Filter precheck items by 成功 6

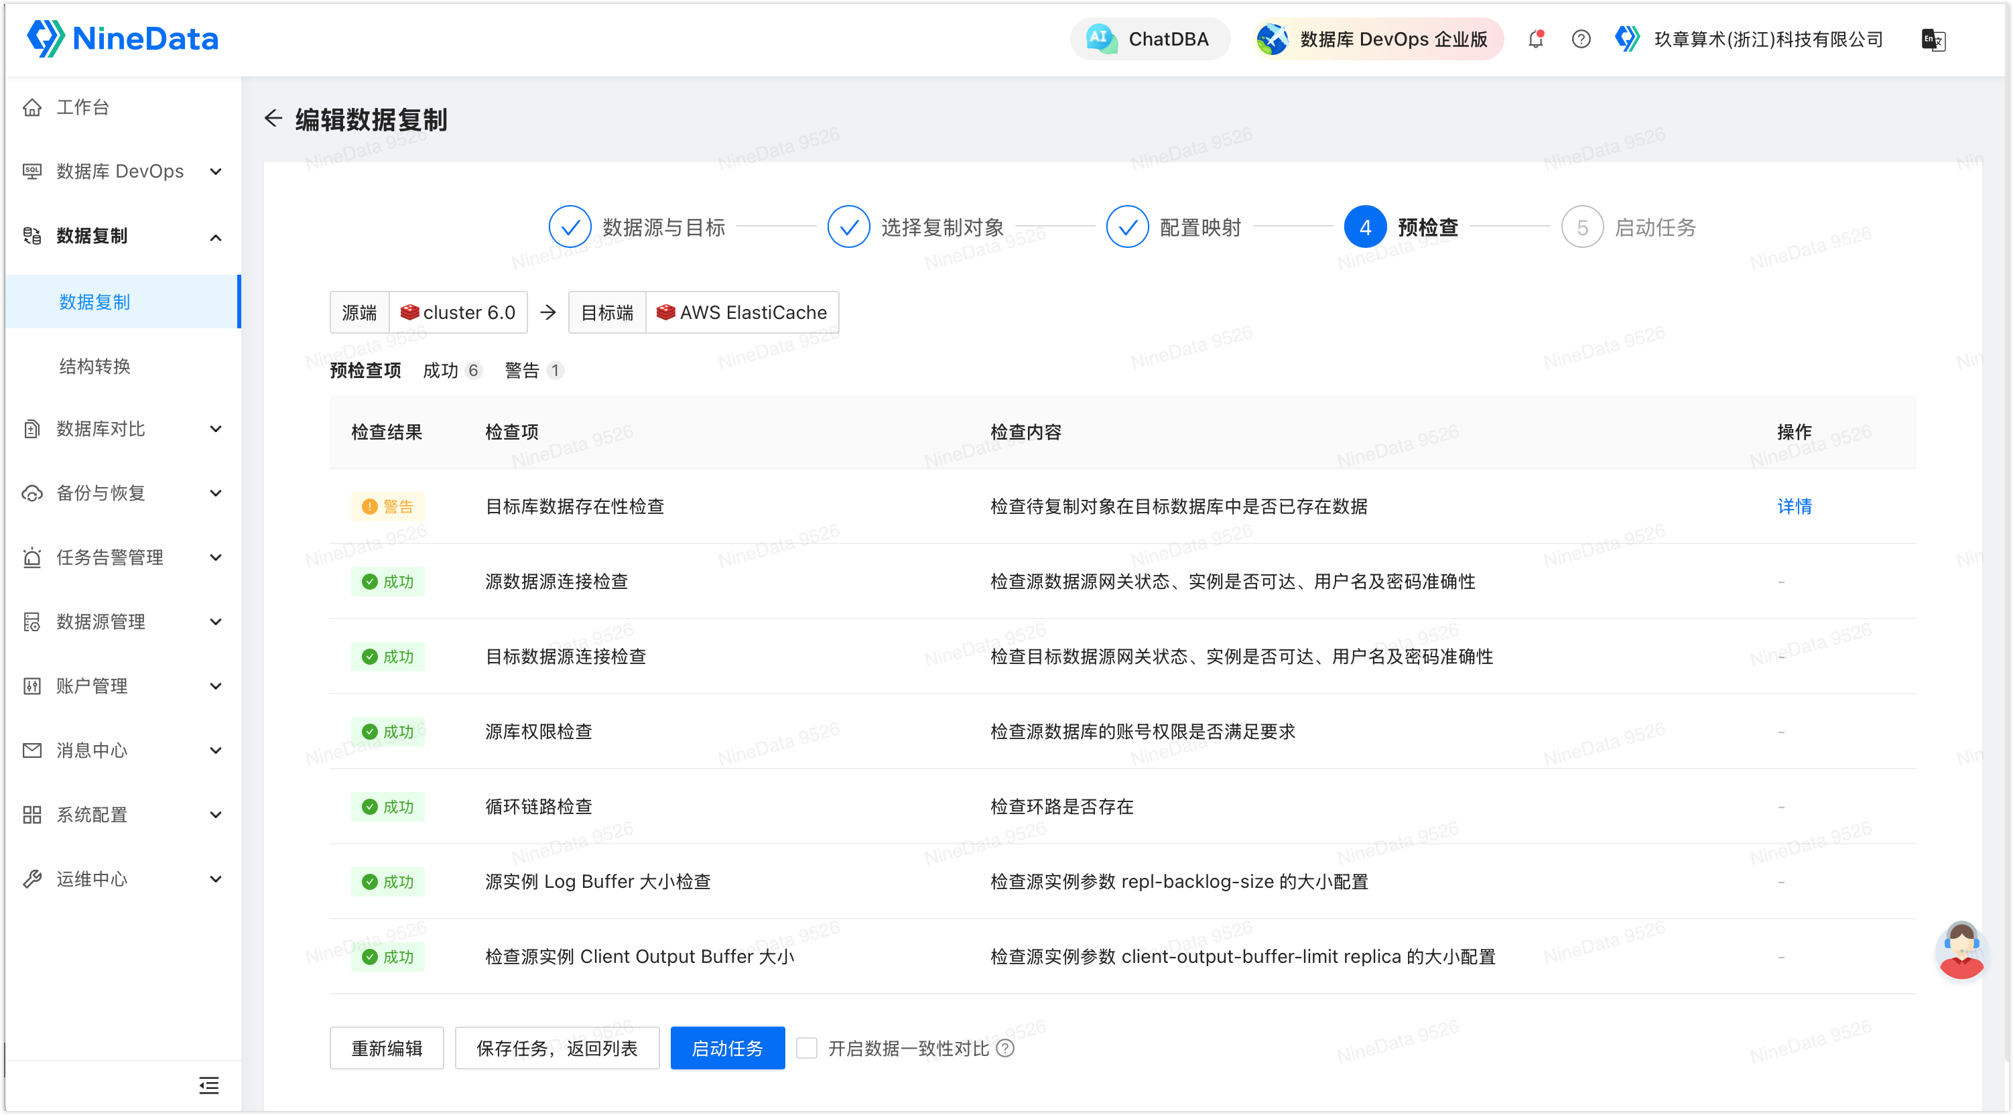point(452,370)
